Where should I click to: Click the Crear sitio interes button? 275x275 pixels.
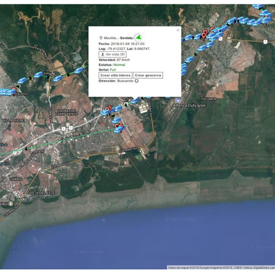(115, 75)
